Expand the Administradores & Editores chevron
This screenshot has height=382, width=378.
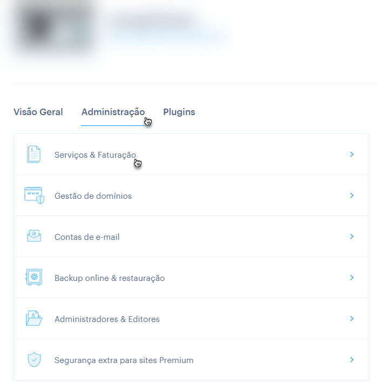click(x=352, y=319)
